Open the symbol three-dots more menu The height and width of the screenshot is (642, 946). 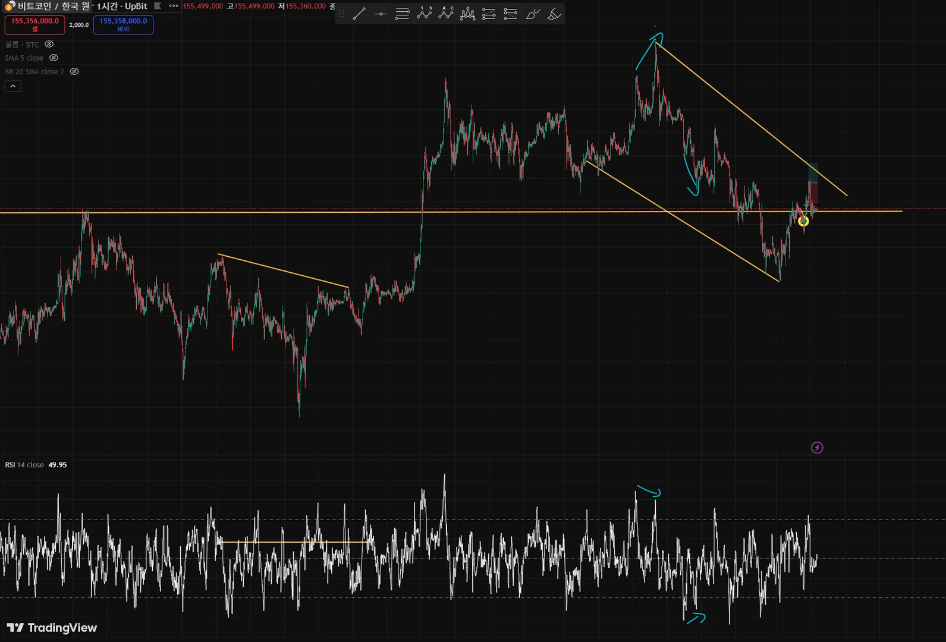coord(174,6)
